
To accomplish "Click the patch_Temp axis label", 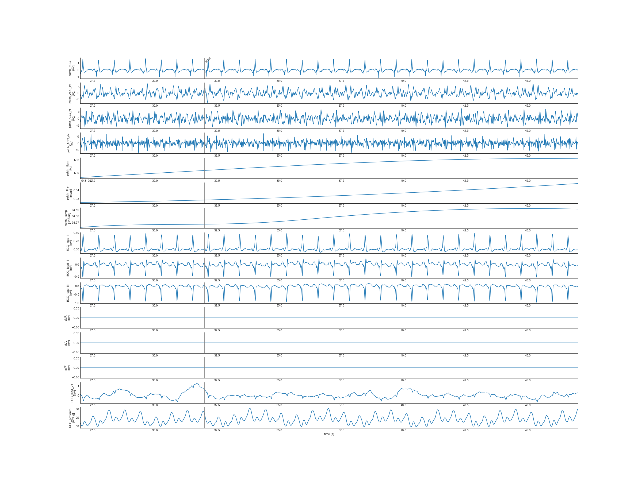I will [67, 218].
